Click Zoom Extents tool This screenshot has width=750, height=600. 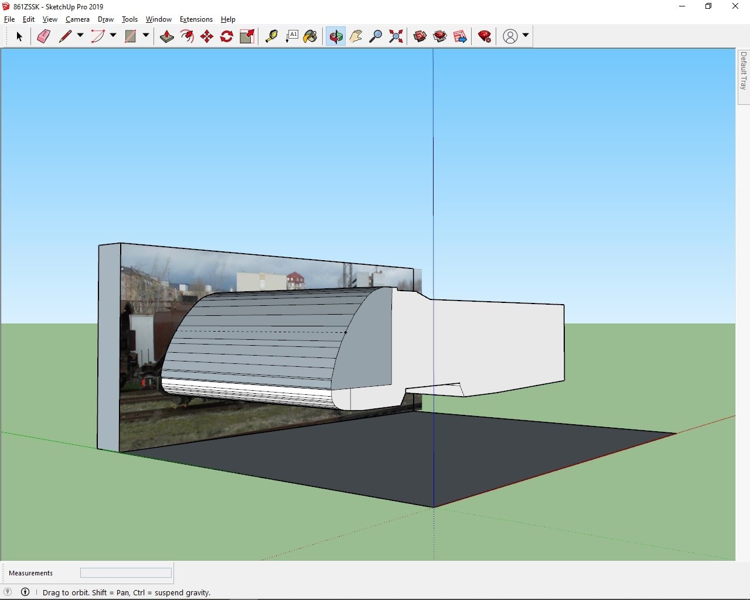coord(396,36)
